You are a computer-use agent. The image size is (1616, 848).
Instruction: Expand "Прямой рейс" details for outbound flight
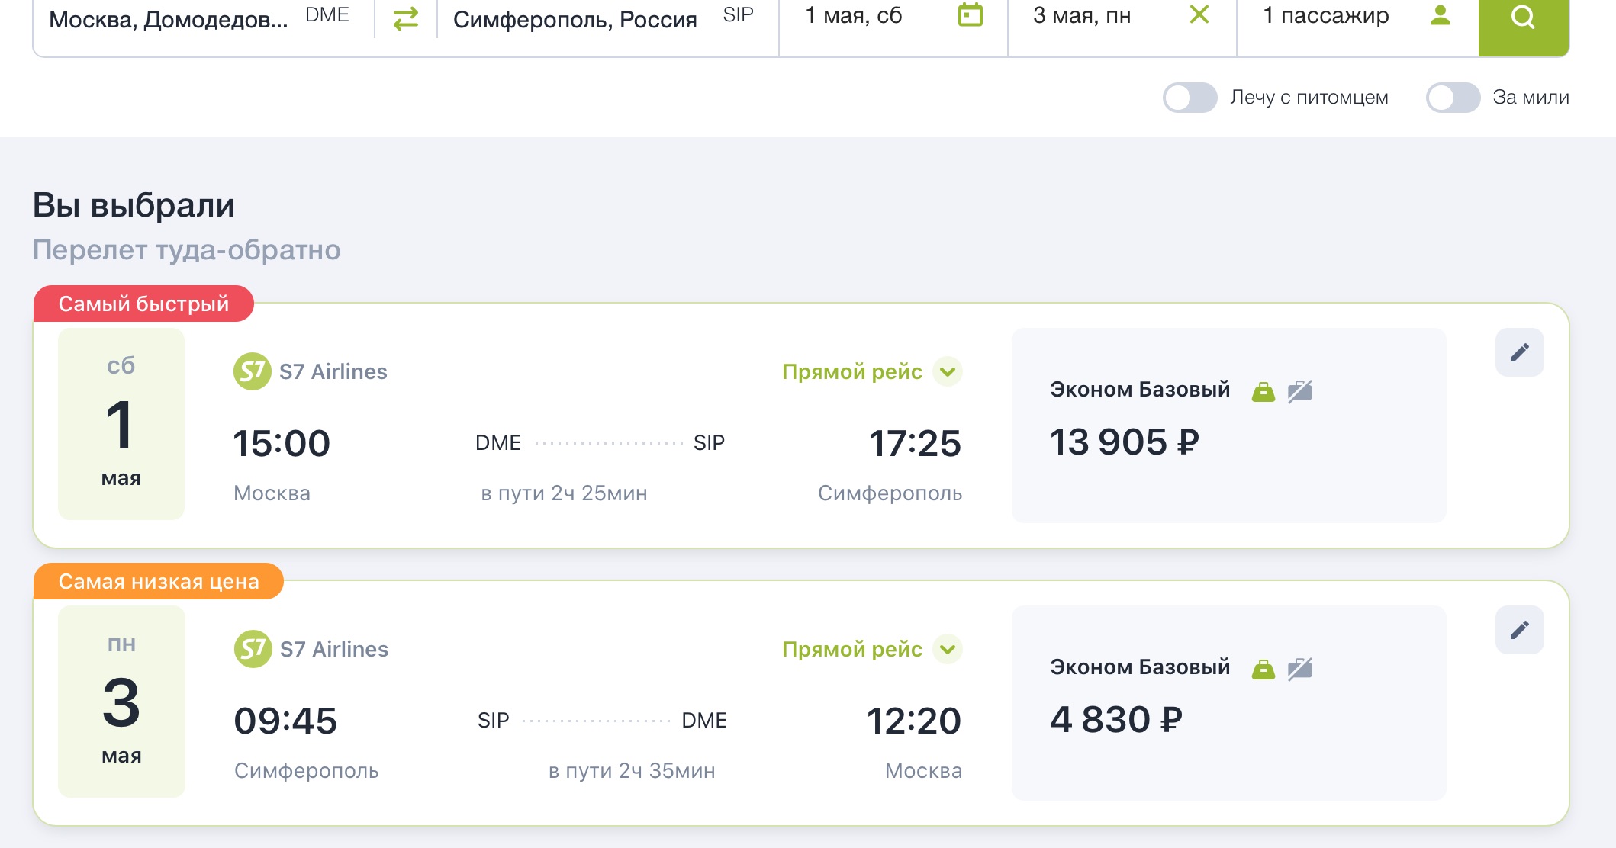948,372
